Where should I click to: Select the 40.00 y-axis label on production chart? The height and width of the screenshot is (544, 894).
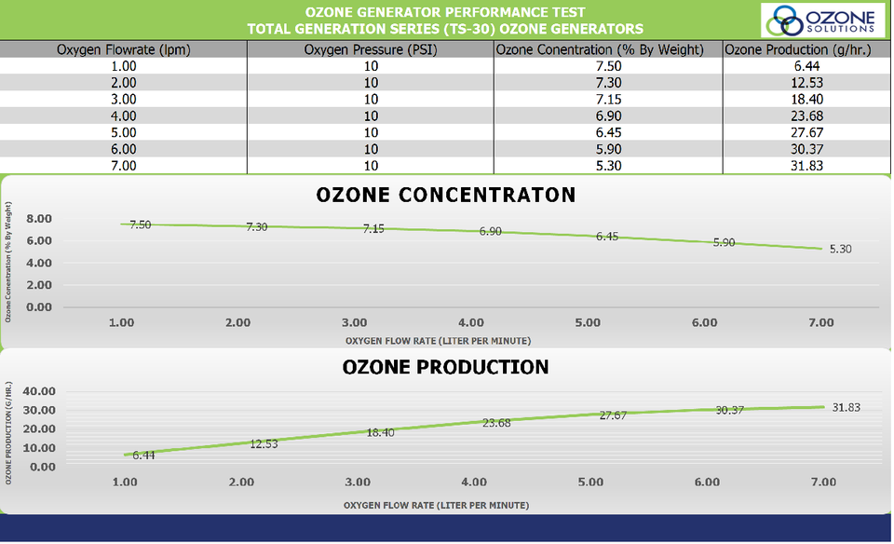pyautogui.click(x=38, y=392)
